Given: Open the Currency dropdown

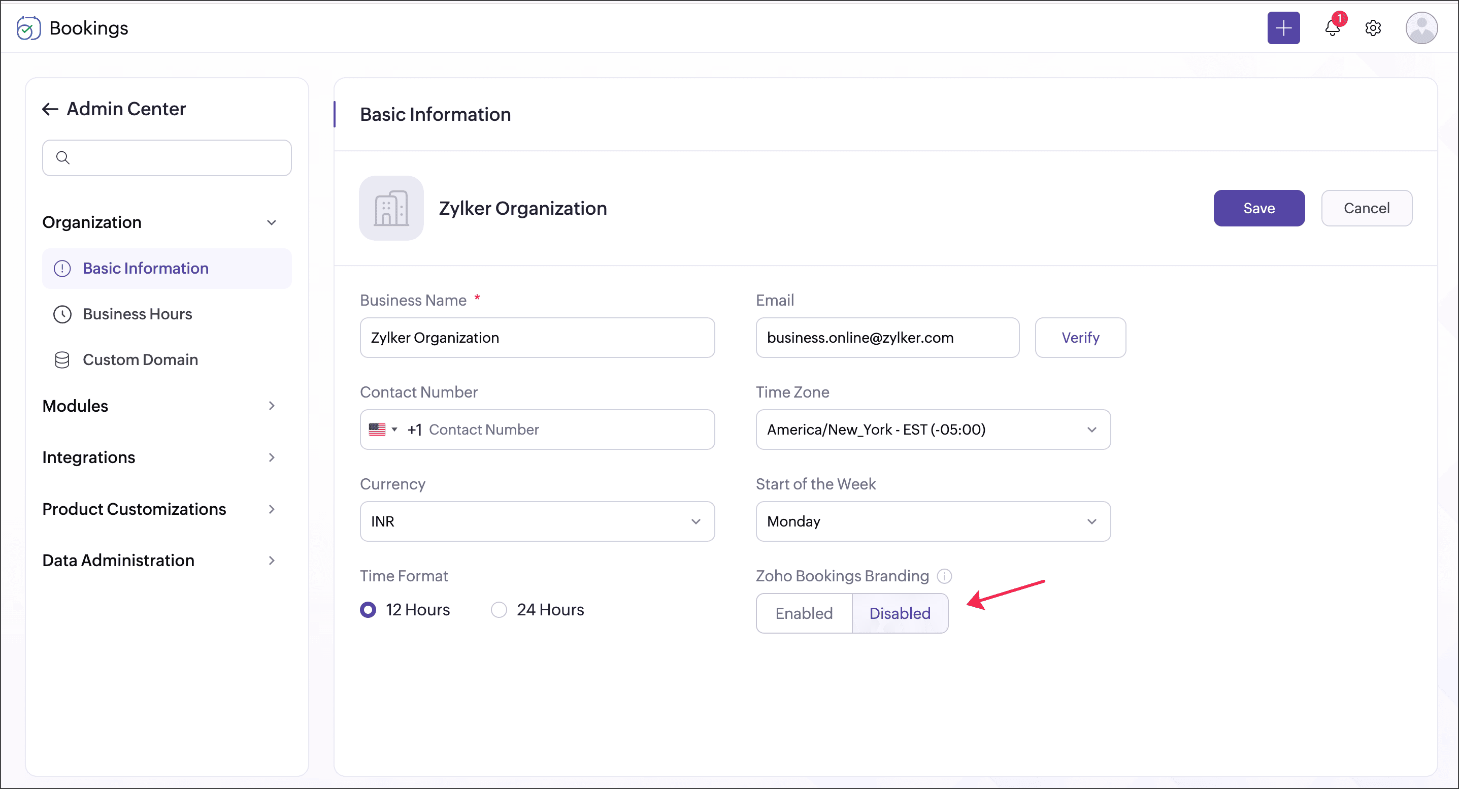Looking at the screenshot, I should [537, 521].
